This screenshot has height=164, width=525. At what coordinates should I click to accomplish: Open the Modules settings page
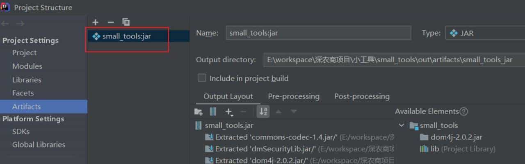27,66
